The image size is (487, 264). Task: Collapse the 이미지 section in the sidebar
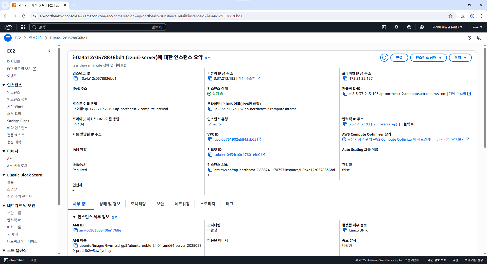[4, 151]
